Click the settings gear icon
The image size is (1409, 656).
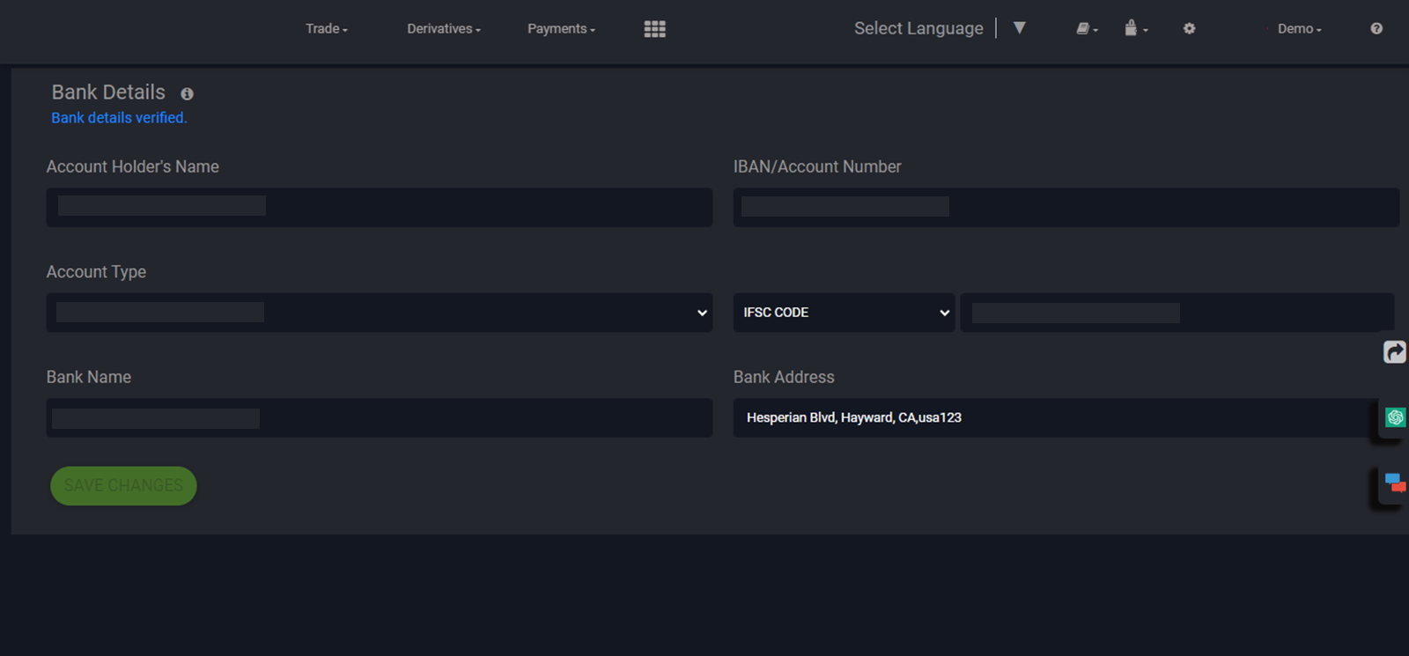1189,29
